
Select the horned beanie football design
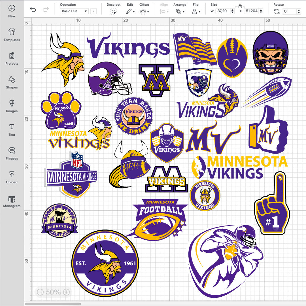pyautogui.click(x=129, y=164)
